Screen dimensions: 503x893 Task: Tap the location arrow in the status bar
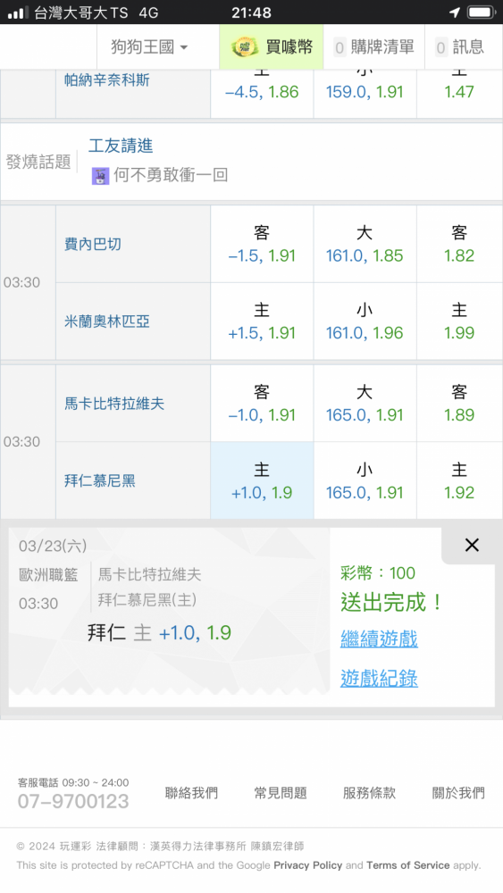[x=455, y=13]
